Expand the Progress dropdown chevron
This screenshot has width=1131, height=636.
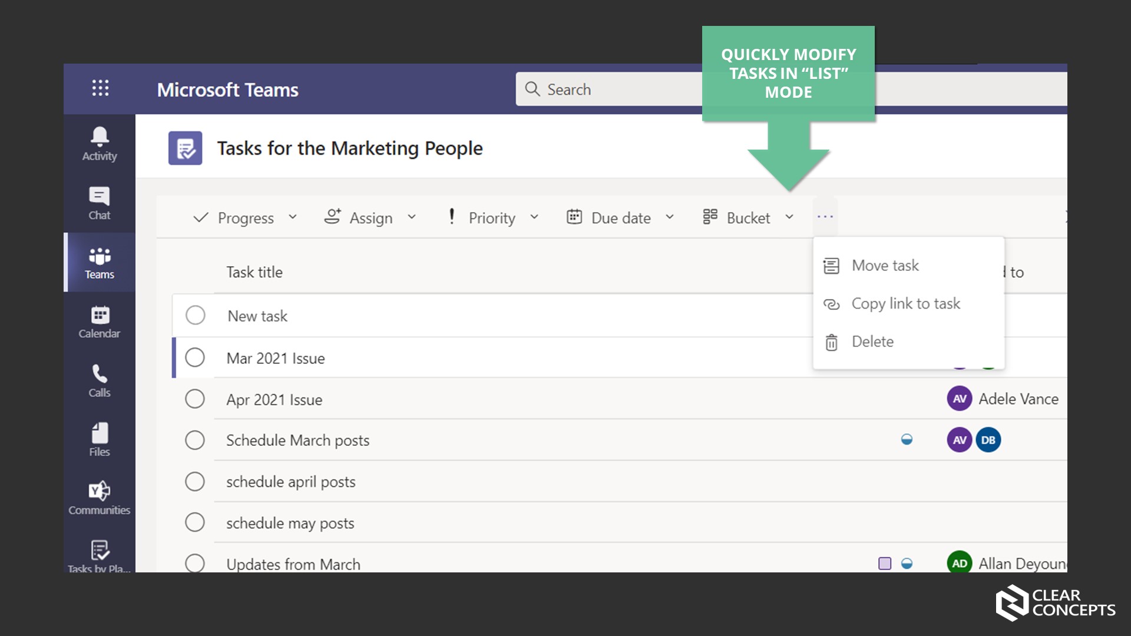pyautogui.click(x=293, y=217)
